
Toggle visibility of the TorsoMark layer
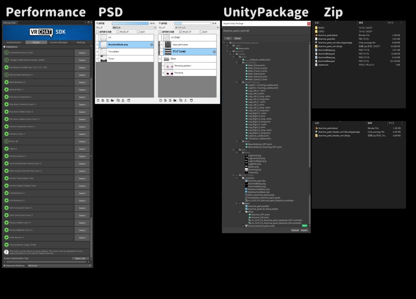coord(97,52)
